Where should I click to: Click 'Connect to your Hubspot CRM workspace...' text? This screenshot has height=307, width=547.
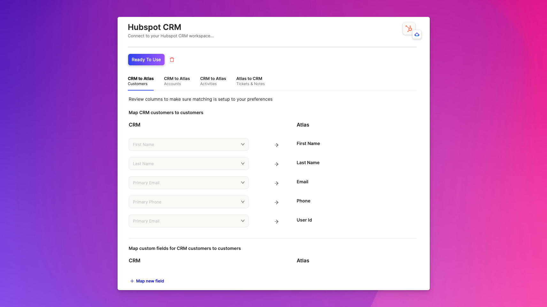[171, 36]
